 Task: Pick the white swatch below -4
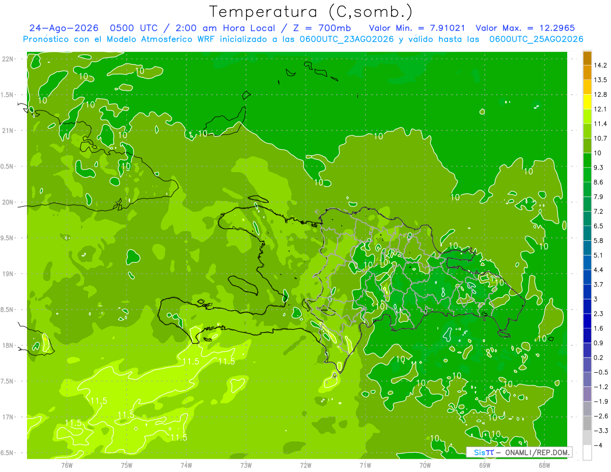point(587,453)
